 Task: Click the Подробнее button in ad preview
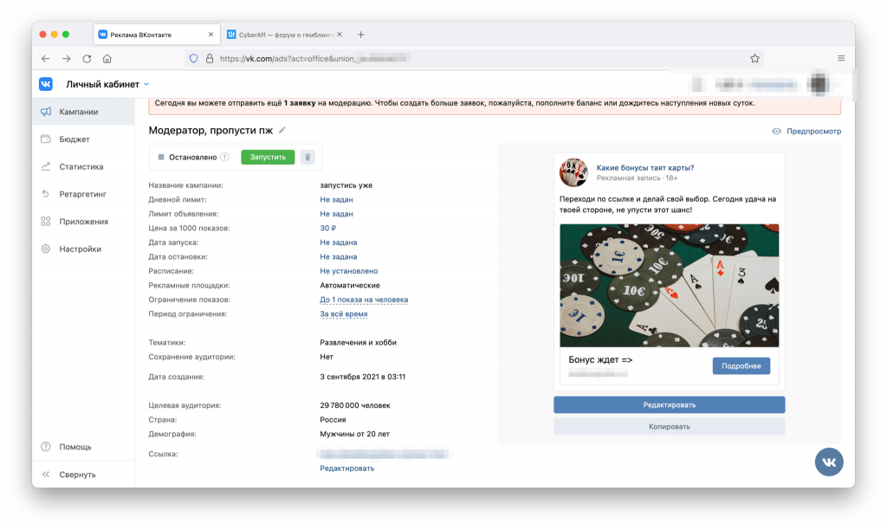tap(741, 366)
